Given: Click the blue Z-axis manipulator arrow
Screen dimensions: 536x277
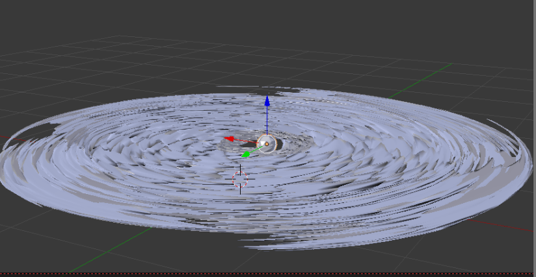Looking at the screenshot, I should [x=267, y=101].
